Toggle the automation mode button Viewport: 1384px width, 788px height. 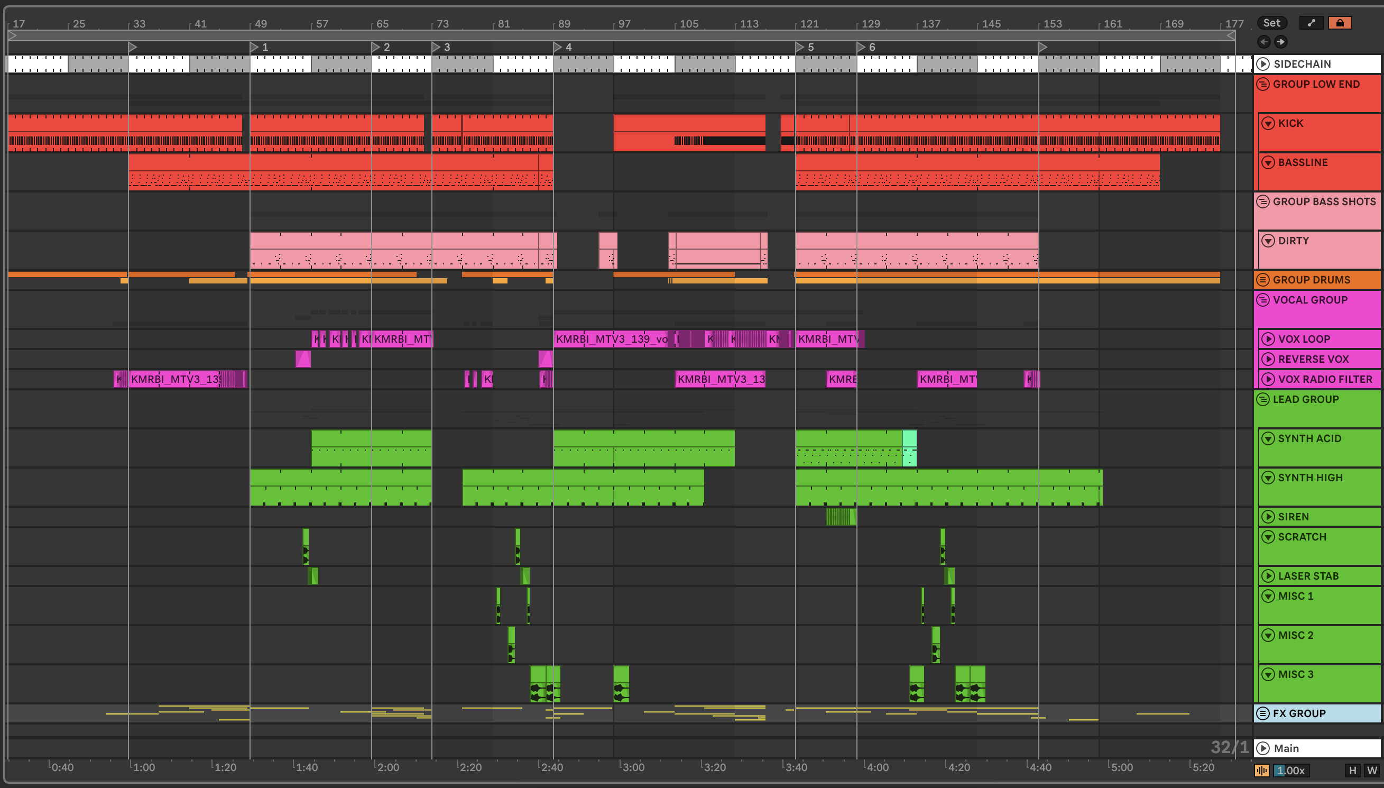pos(1311,23)
